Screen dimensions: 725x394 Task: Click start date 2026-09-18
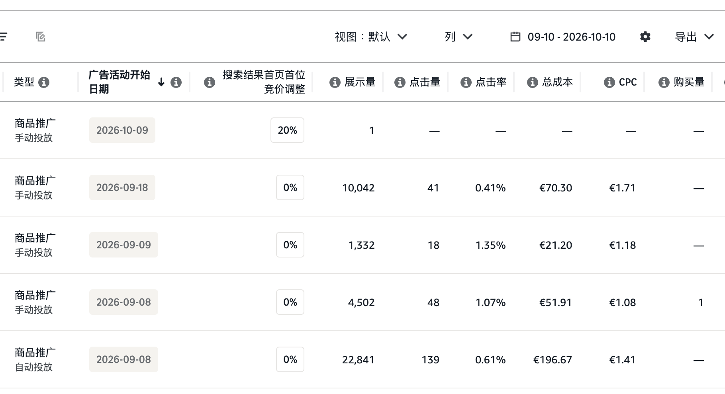click(122, 187)
